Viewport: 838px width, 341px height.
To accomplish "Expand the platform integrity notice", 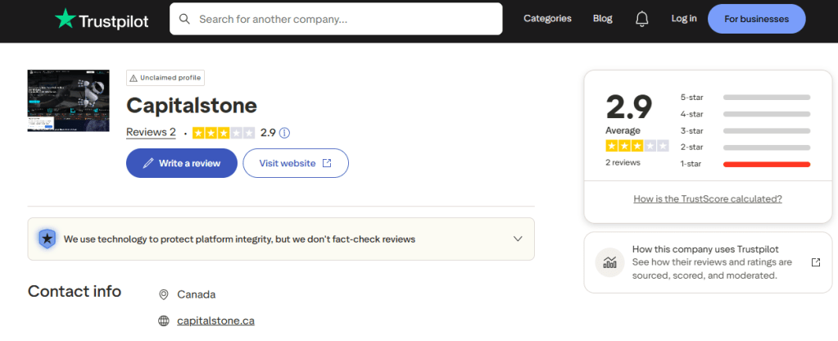I will click(x=518, y=239).
